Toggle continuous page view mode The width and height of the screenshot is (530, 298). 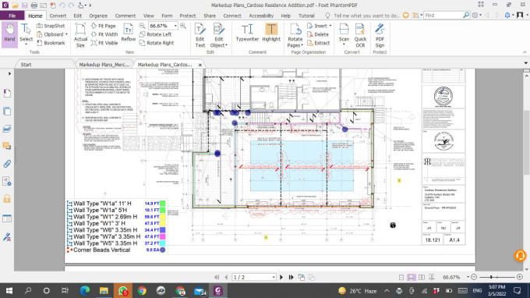tap(411, 278)
